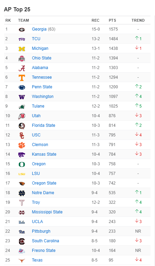Click the Texas longhorn logo
The height and width of the screenshot is (266, 155).
tap(22, 261)
